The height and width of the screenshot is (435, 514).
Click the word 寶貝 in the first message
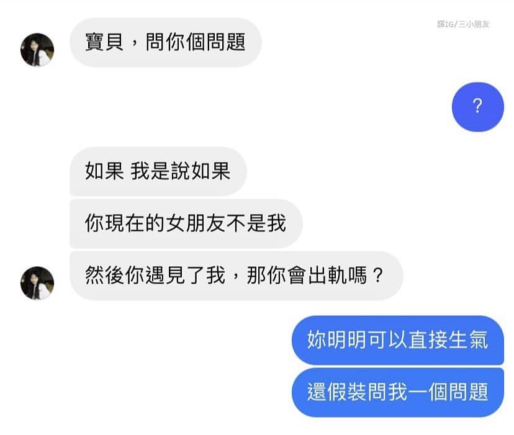104,42
